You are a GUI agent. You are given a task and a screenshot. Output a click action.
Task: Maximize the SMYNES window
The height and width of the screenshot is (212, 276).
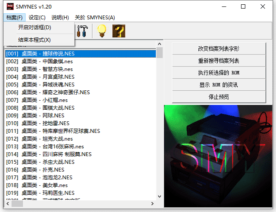(x=243, y=7)
